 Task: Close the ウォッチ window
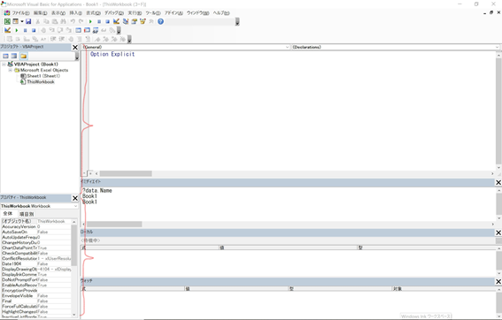498,282
